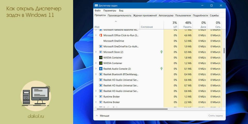
Task: Click the 0,1 МБ memory cell
Action: [185, 69]
